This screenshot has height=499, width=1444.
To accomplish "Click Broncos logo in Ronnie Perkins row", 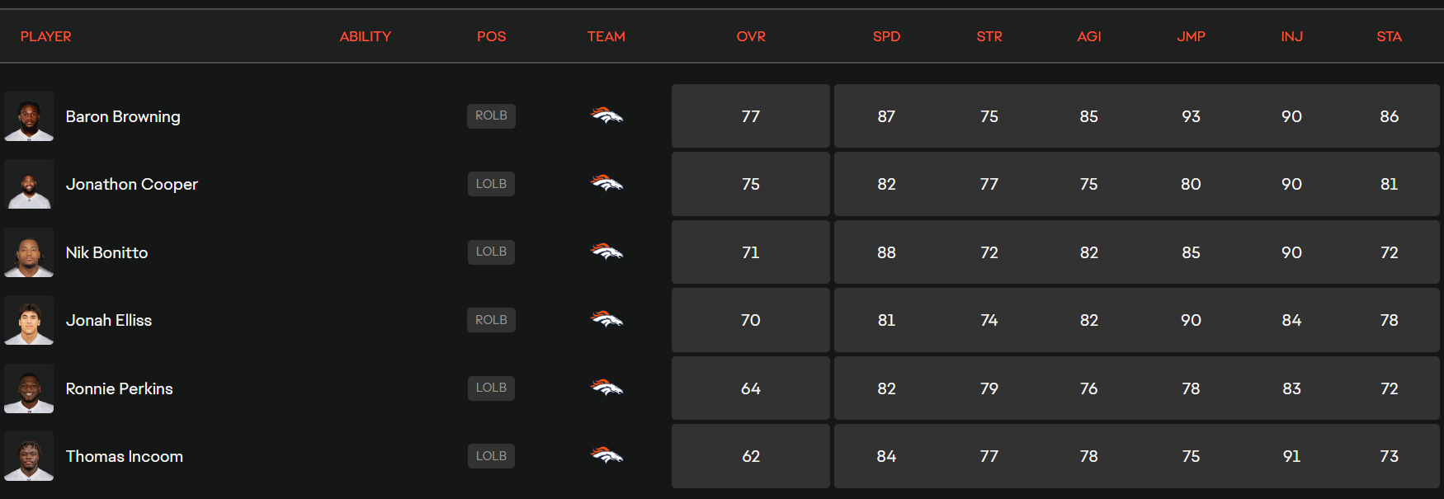I will (606, 388).
